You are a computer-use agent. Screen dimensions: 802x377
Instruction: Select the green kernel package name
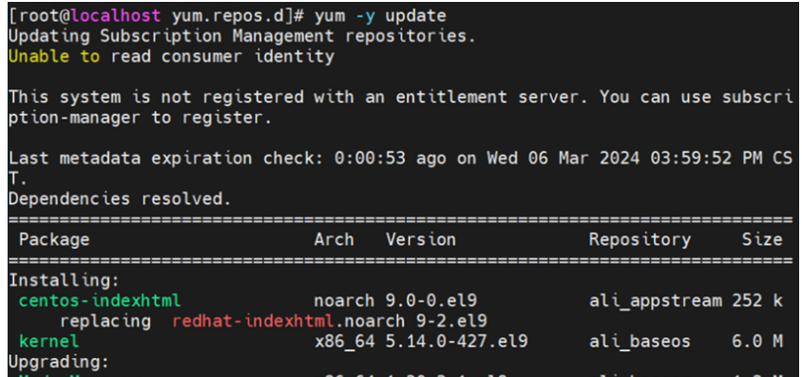pos(49,341)
